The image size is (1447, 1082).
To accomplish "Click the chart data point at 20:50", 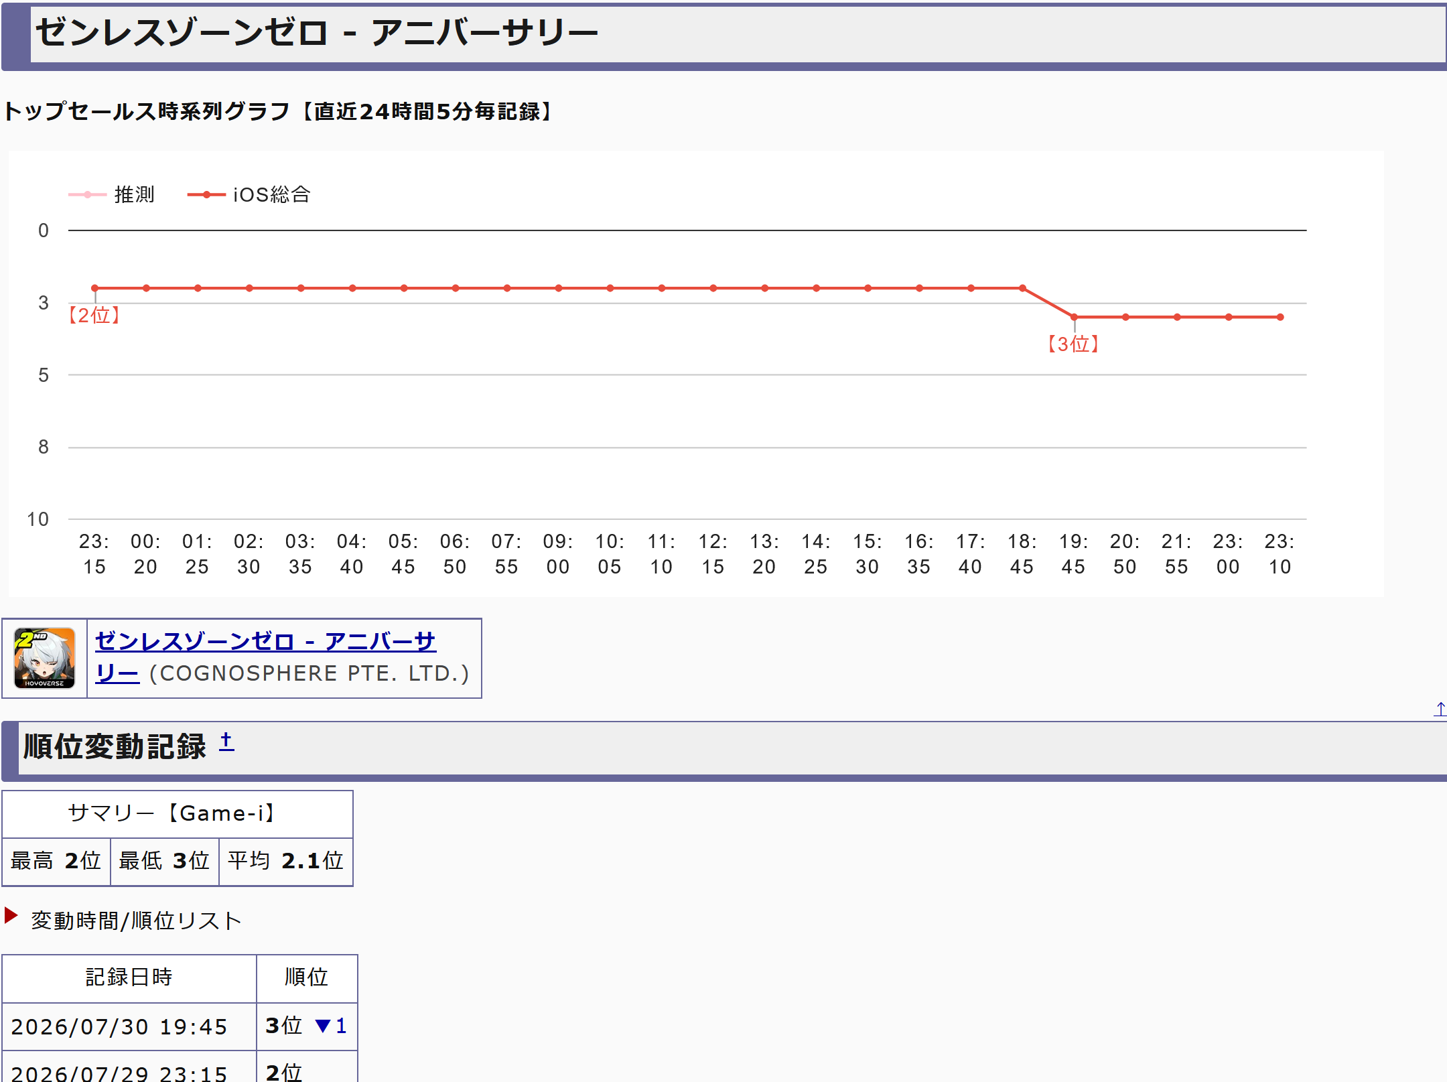I will pyautogui.click(x=1125, y=317).
